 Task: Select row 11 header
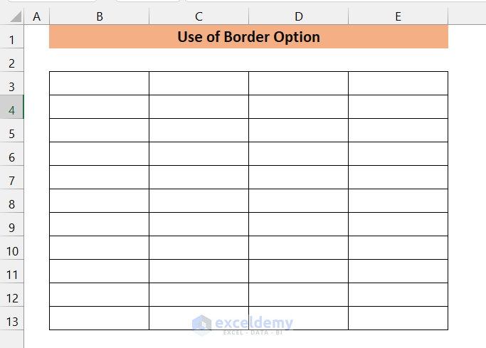(x=11, y=275)
